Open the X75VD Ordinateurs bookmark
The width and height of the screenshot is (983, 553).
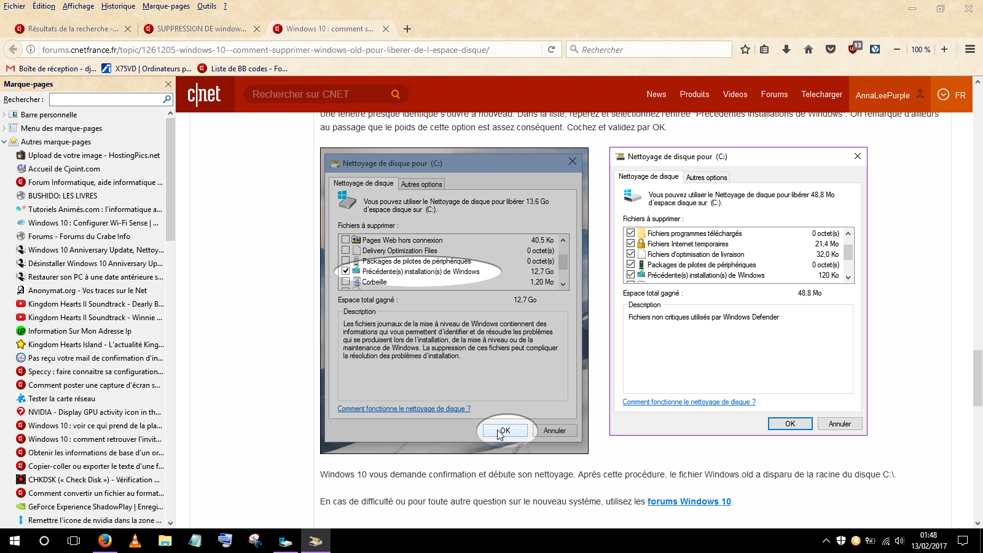147,68
